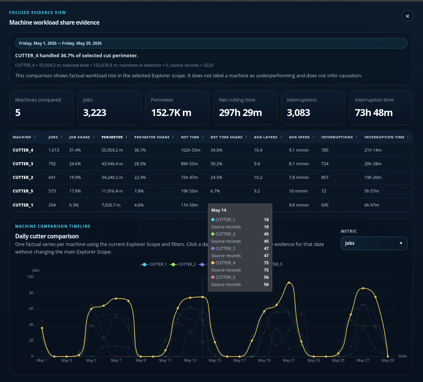Select the PERIMETER column header label
This screenshot has height=382, width=423.
[x=112, y=137]
